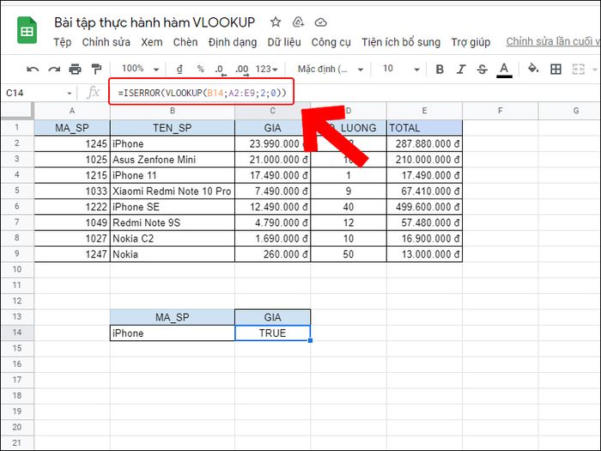The image size is (601, 451).
Task: Select cell with total 13.000.000 đ
Action: point(424,254)
